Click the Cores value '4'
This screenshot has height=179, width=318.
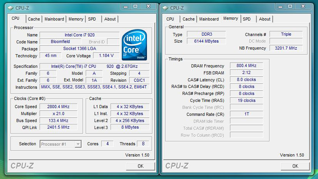[x=107, y=144]
